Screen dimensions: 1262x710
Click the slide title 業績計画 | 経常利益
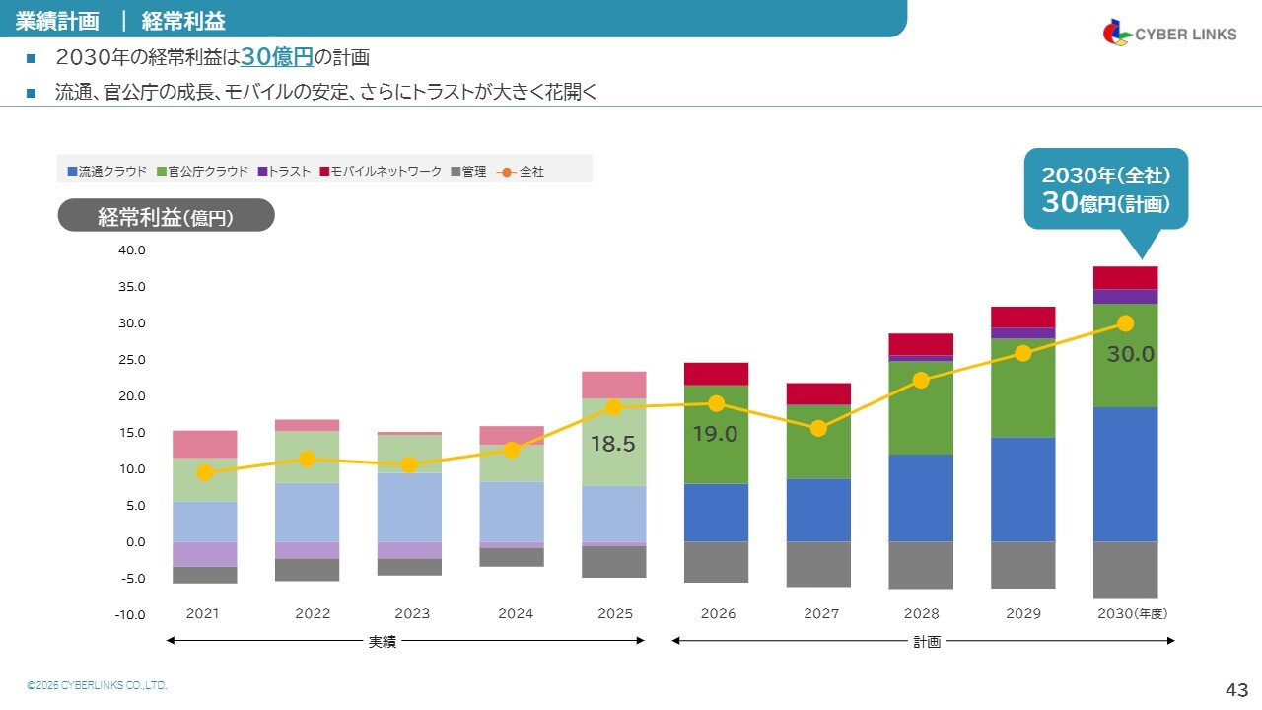(120, 21)
